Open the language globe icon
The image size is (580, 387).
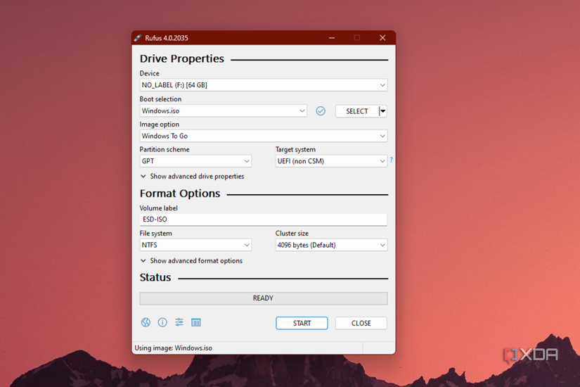pos(146,322)
